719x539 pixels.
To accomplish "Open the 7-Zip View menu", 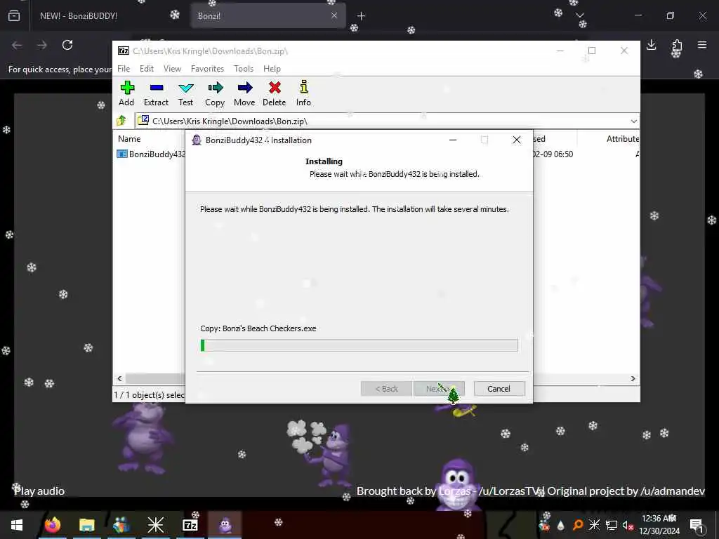I will point(172,68).
